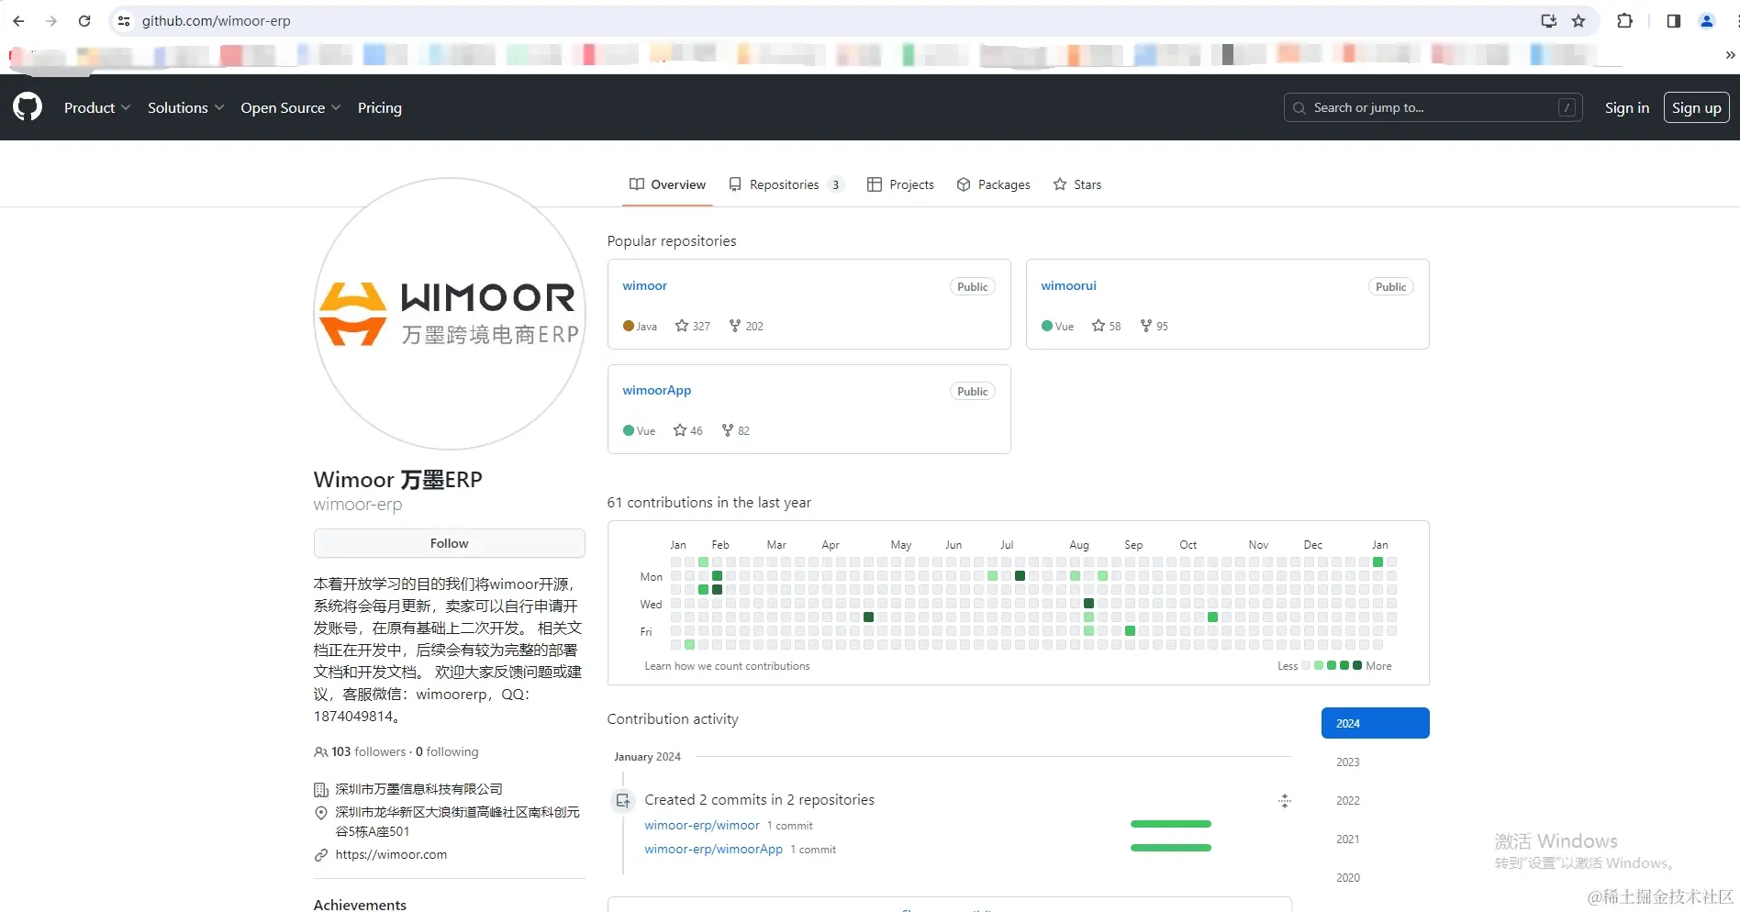Open the Stars tab
Viewport: 1740px width, 912px height.
click(1077, 184)
